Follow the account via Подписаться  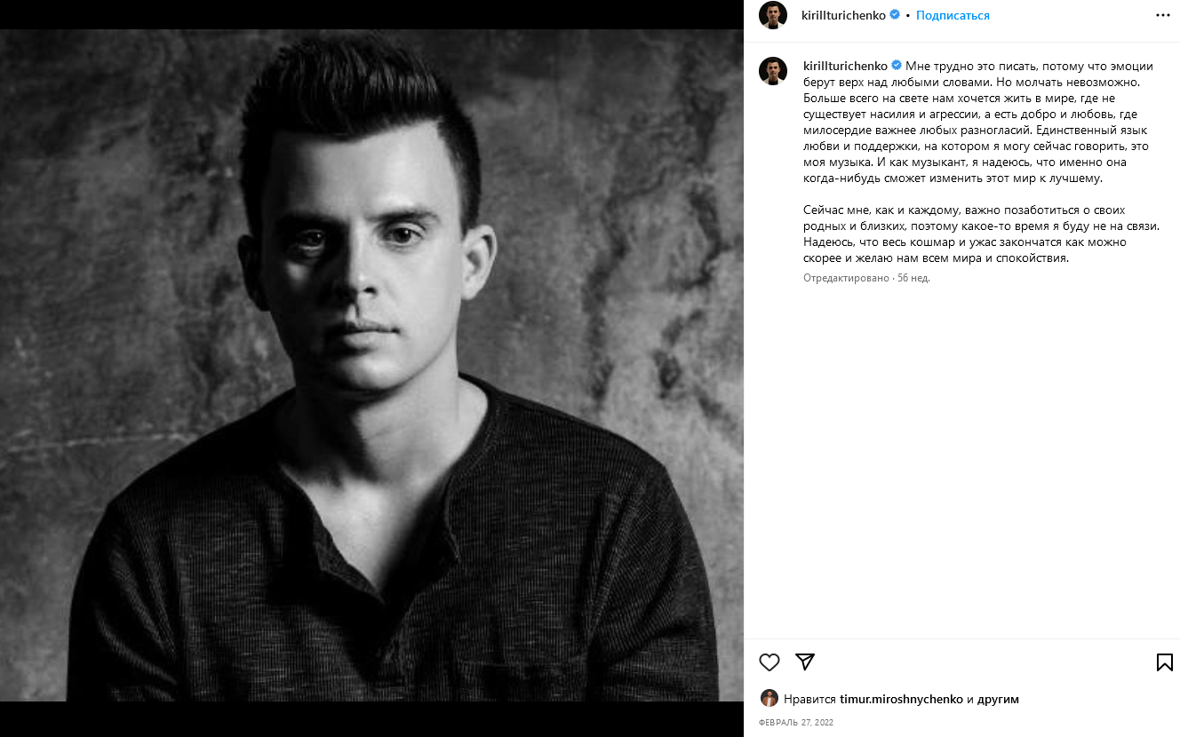pyautogui.click(x=953, y=16)
